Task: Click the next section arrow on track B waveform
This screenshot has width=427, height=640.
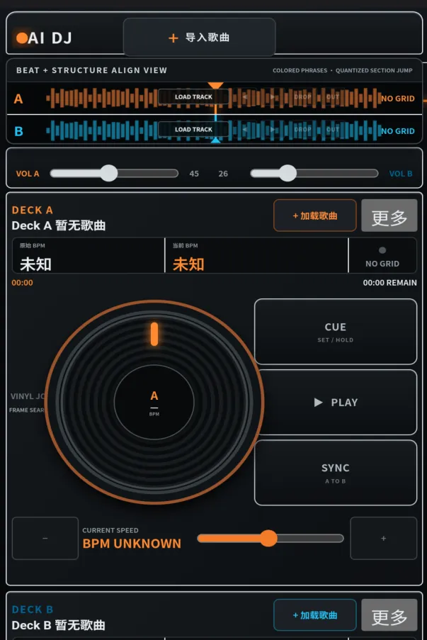Action: (x=272, y=130)
